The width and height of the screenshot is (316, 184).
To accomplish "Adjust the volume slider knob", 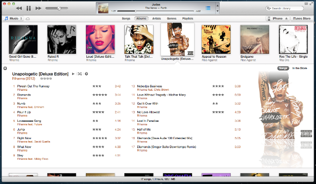I will pos(59,8).
